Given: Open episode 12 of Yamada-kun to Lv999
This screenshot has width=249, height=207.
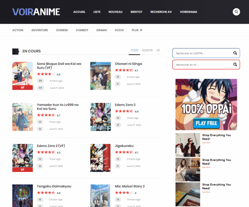Looking at the screenshot, I should [40, 129].
